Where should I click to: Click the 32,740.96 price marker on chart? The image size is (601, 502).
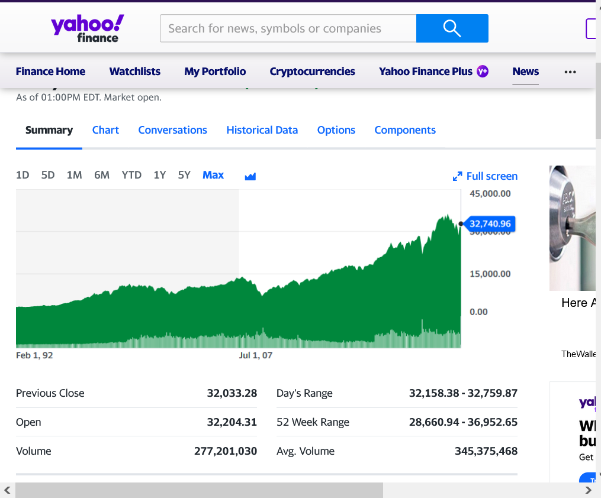tap(490, 224)
